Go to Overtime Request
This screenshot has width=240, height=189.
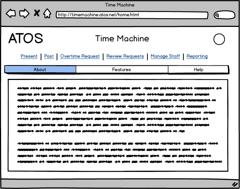click(80, 56)
